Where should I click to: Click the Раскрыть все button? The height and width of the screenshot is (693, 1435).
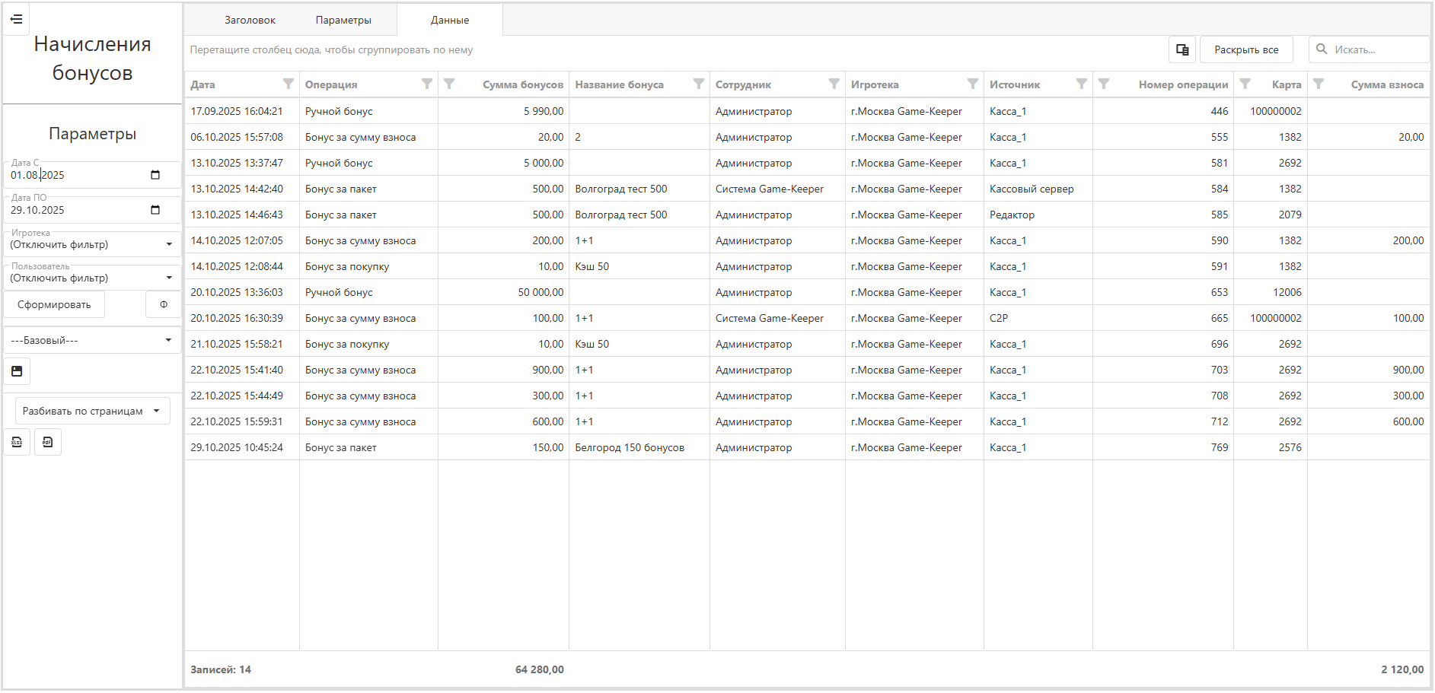[x=1245, y=49]
